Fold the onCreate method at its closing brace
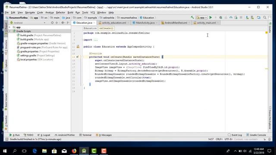 [83, 84]
